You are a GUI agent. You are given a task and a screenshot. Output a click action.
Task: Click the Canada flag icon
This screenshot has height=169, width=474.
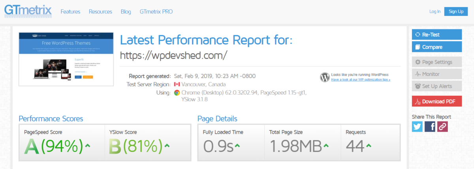coord(177,84)
